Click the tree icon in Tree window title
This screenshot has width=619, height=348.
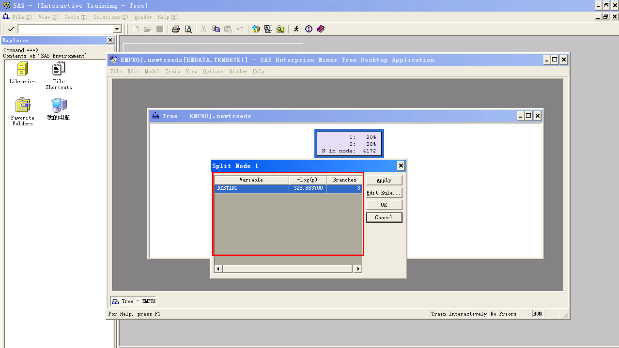point(155,116)
